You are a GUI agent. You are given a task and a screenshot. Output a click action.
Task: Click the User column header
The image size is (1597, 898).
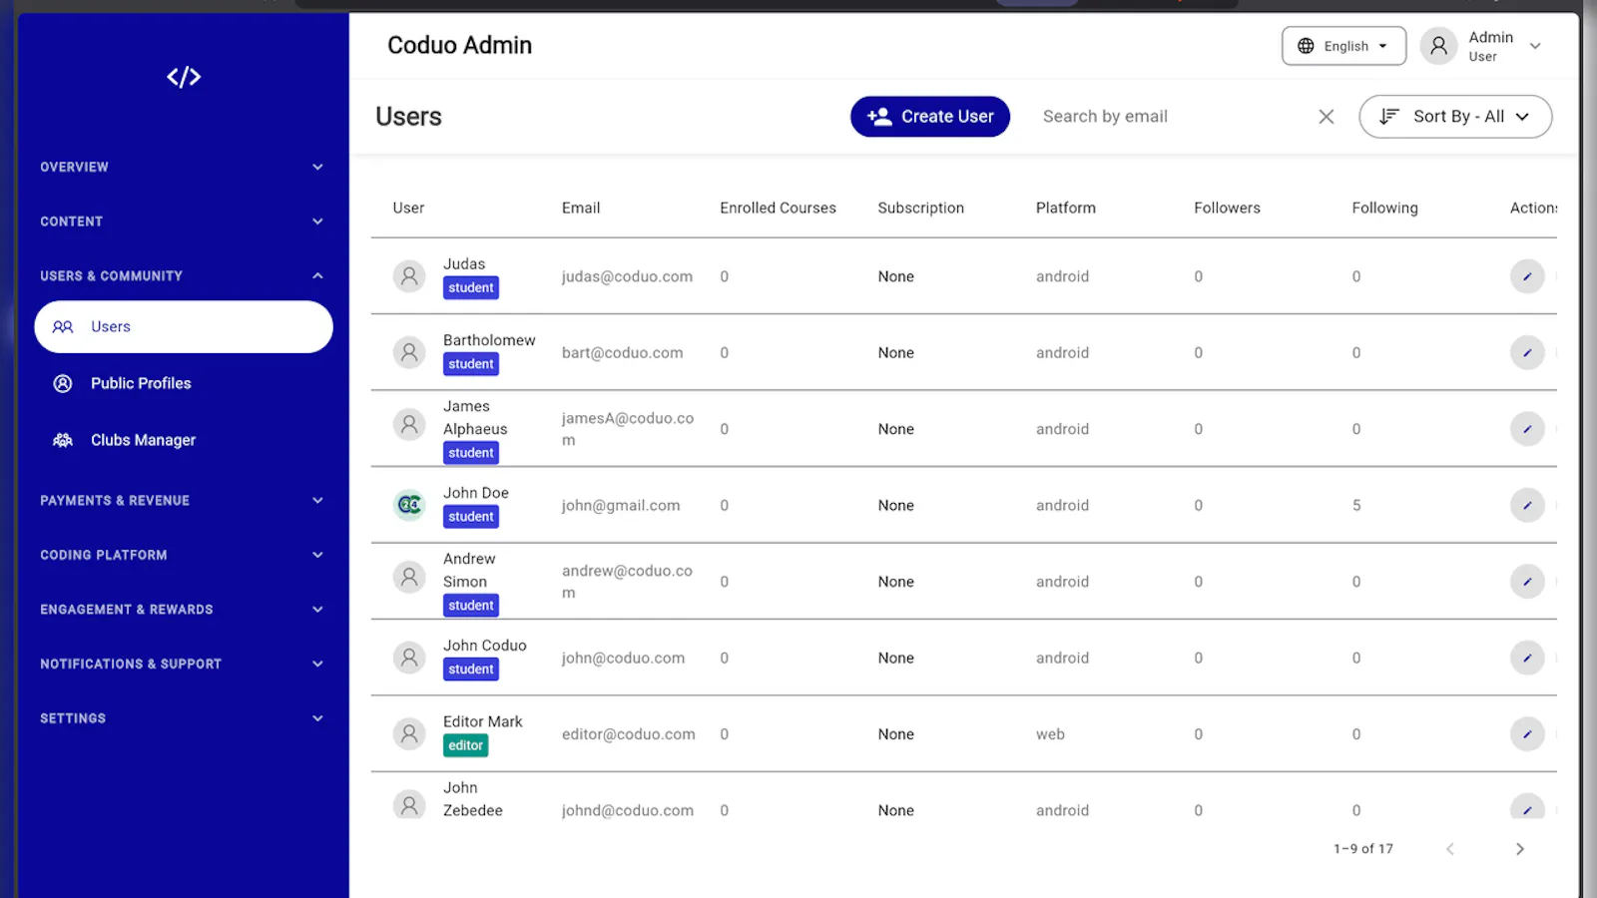[408, 208]
